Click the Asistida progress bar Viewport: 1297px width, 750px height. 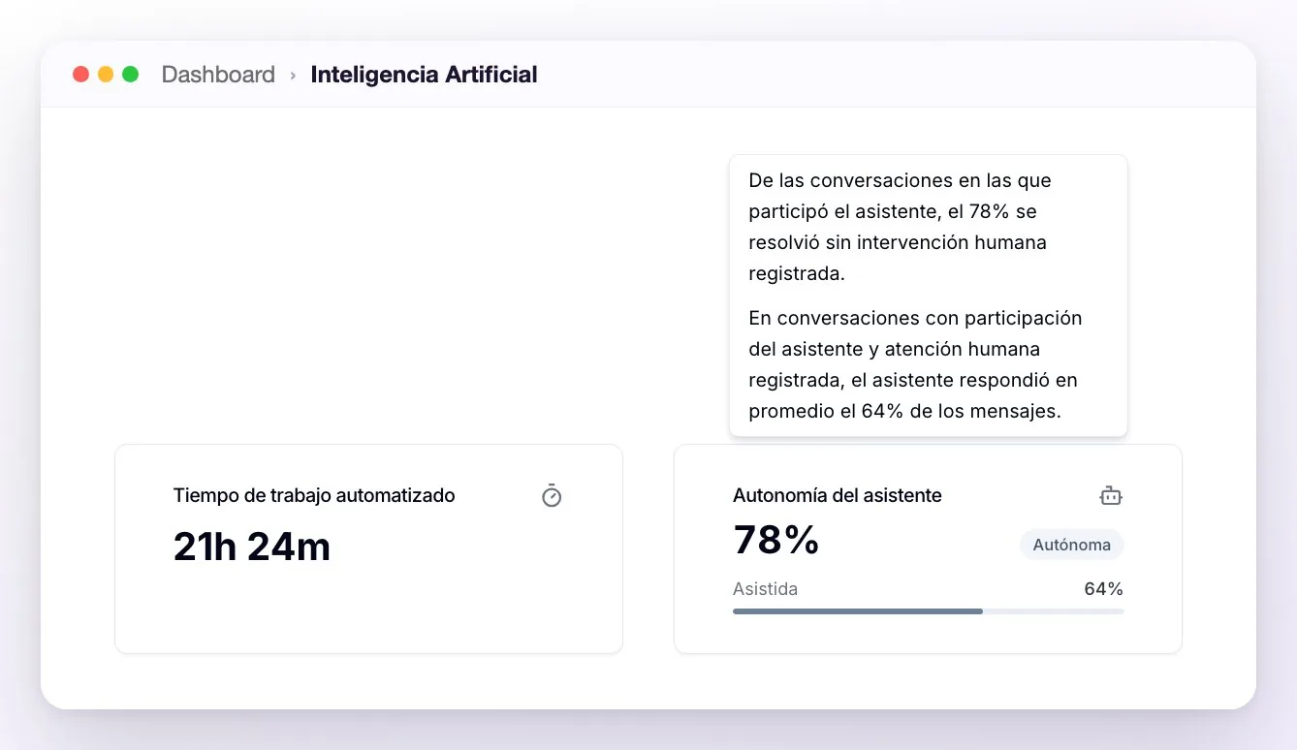929,611
